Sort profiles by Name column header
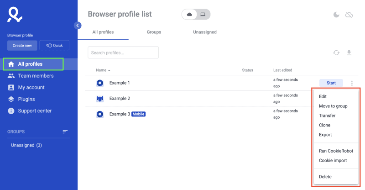The image size is (365, 190). point(101,70)
